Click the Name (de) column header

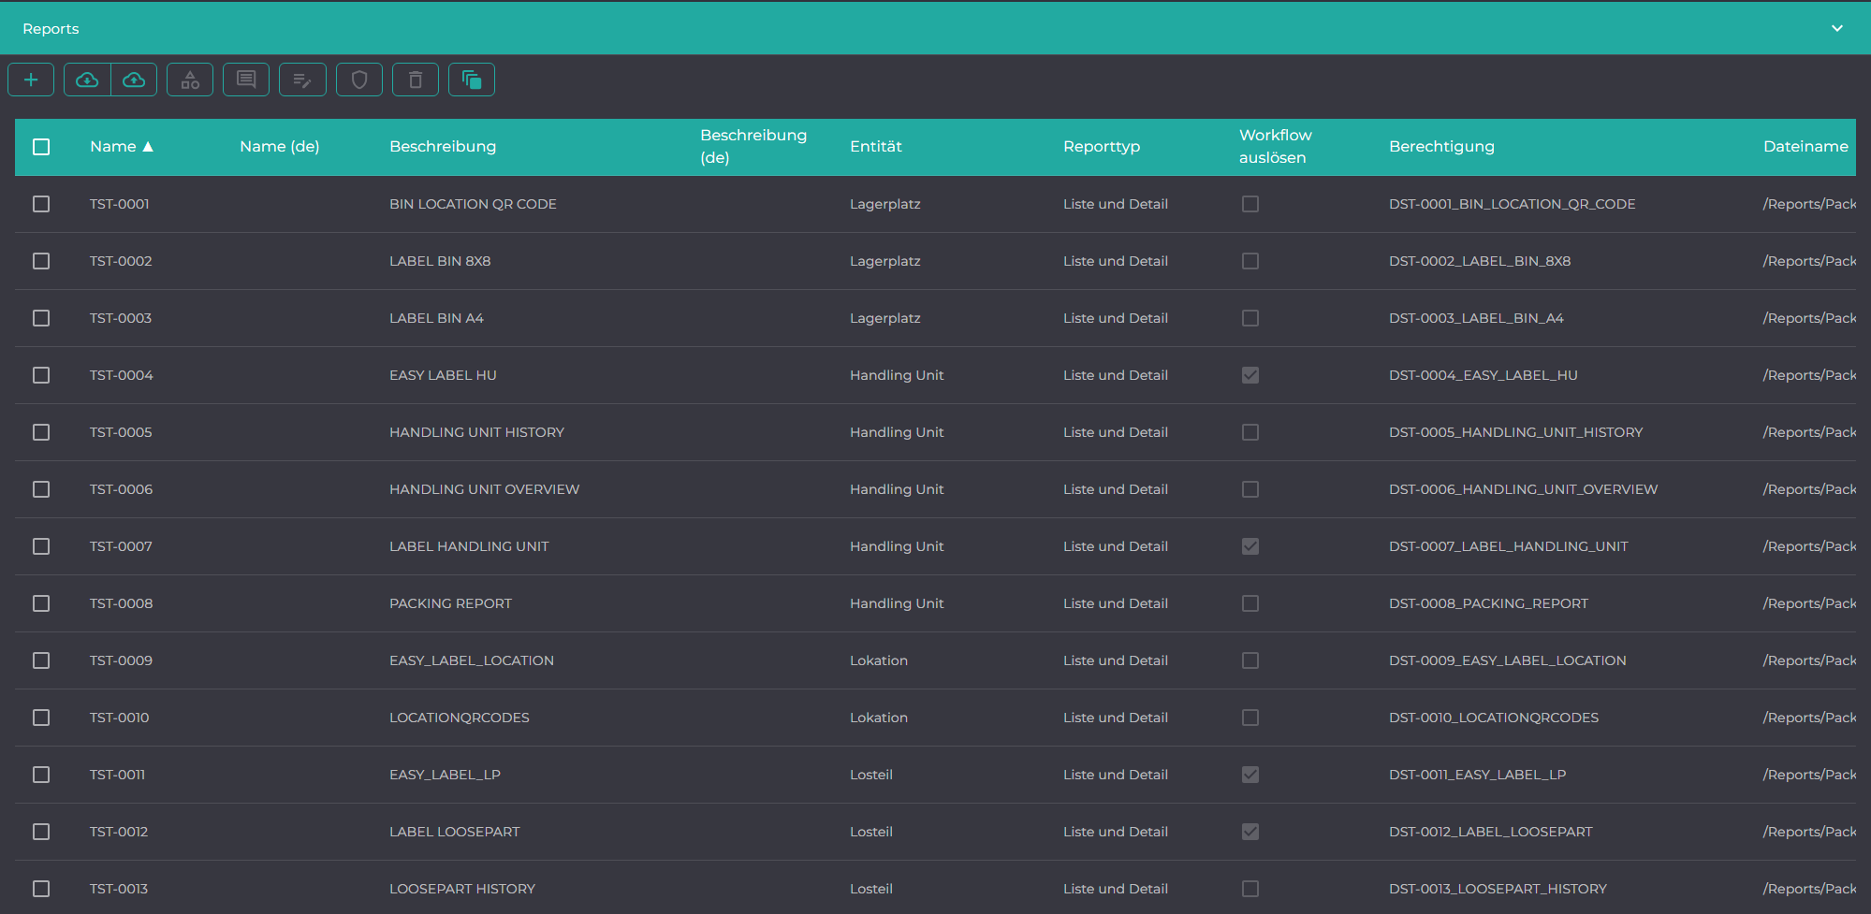point(279,146)
